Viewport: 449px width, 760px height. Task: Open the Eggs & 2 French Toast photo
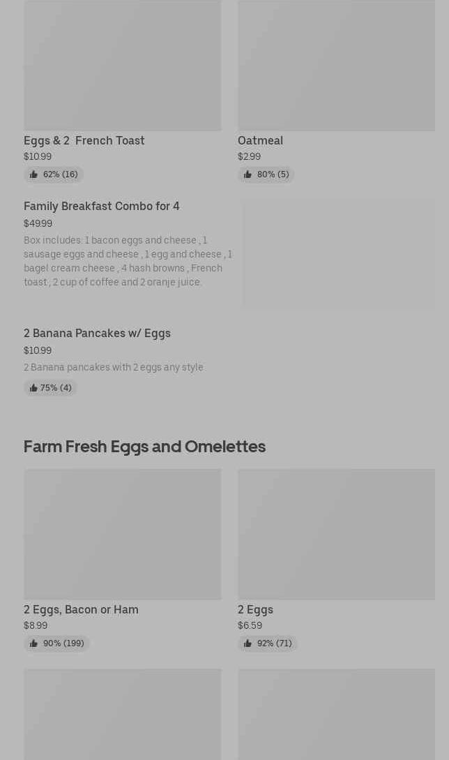(122, 66)
